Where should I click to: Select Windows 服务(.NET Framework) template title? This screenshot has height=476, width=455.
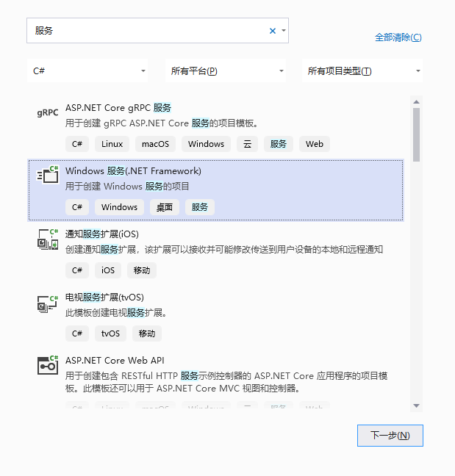pyautogui.click(x=133, y=171)
